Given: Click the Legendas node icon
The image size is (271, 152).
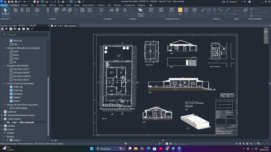Looking at the screenshot, I should (5, 111).
